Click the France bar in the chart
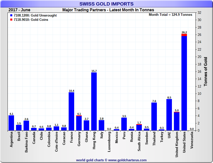213x163 pixels. pos(71,111)
